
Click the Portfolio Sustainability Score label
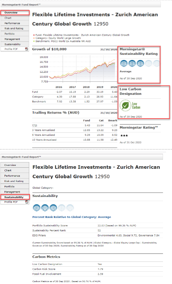pos(50,225)
